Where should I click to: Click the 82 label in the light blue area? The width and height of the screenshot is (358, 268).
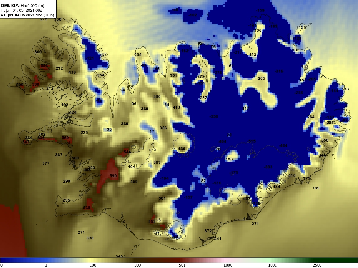click(203, 181)
